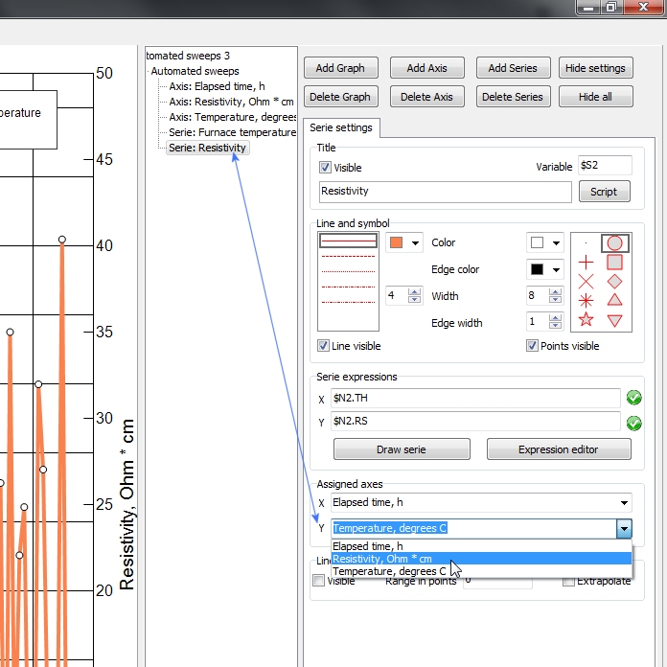Viewport: 667px width, 667px height.
Task: Select the down triangle point symbol
Action: [614, 320]
